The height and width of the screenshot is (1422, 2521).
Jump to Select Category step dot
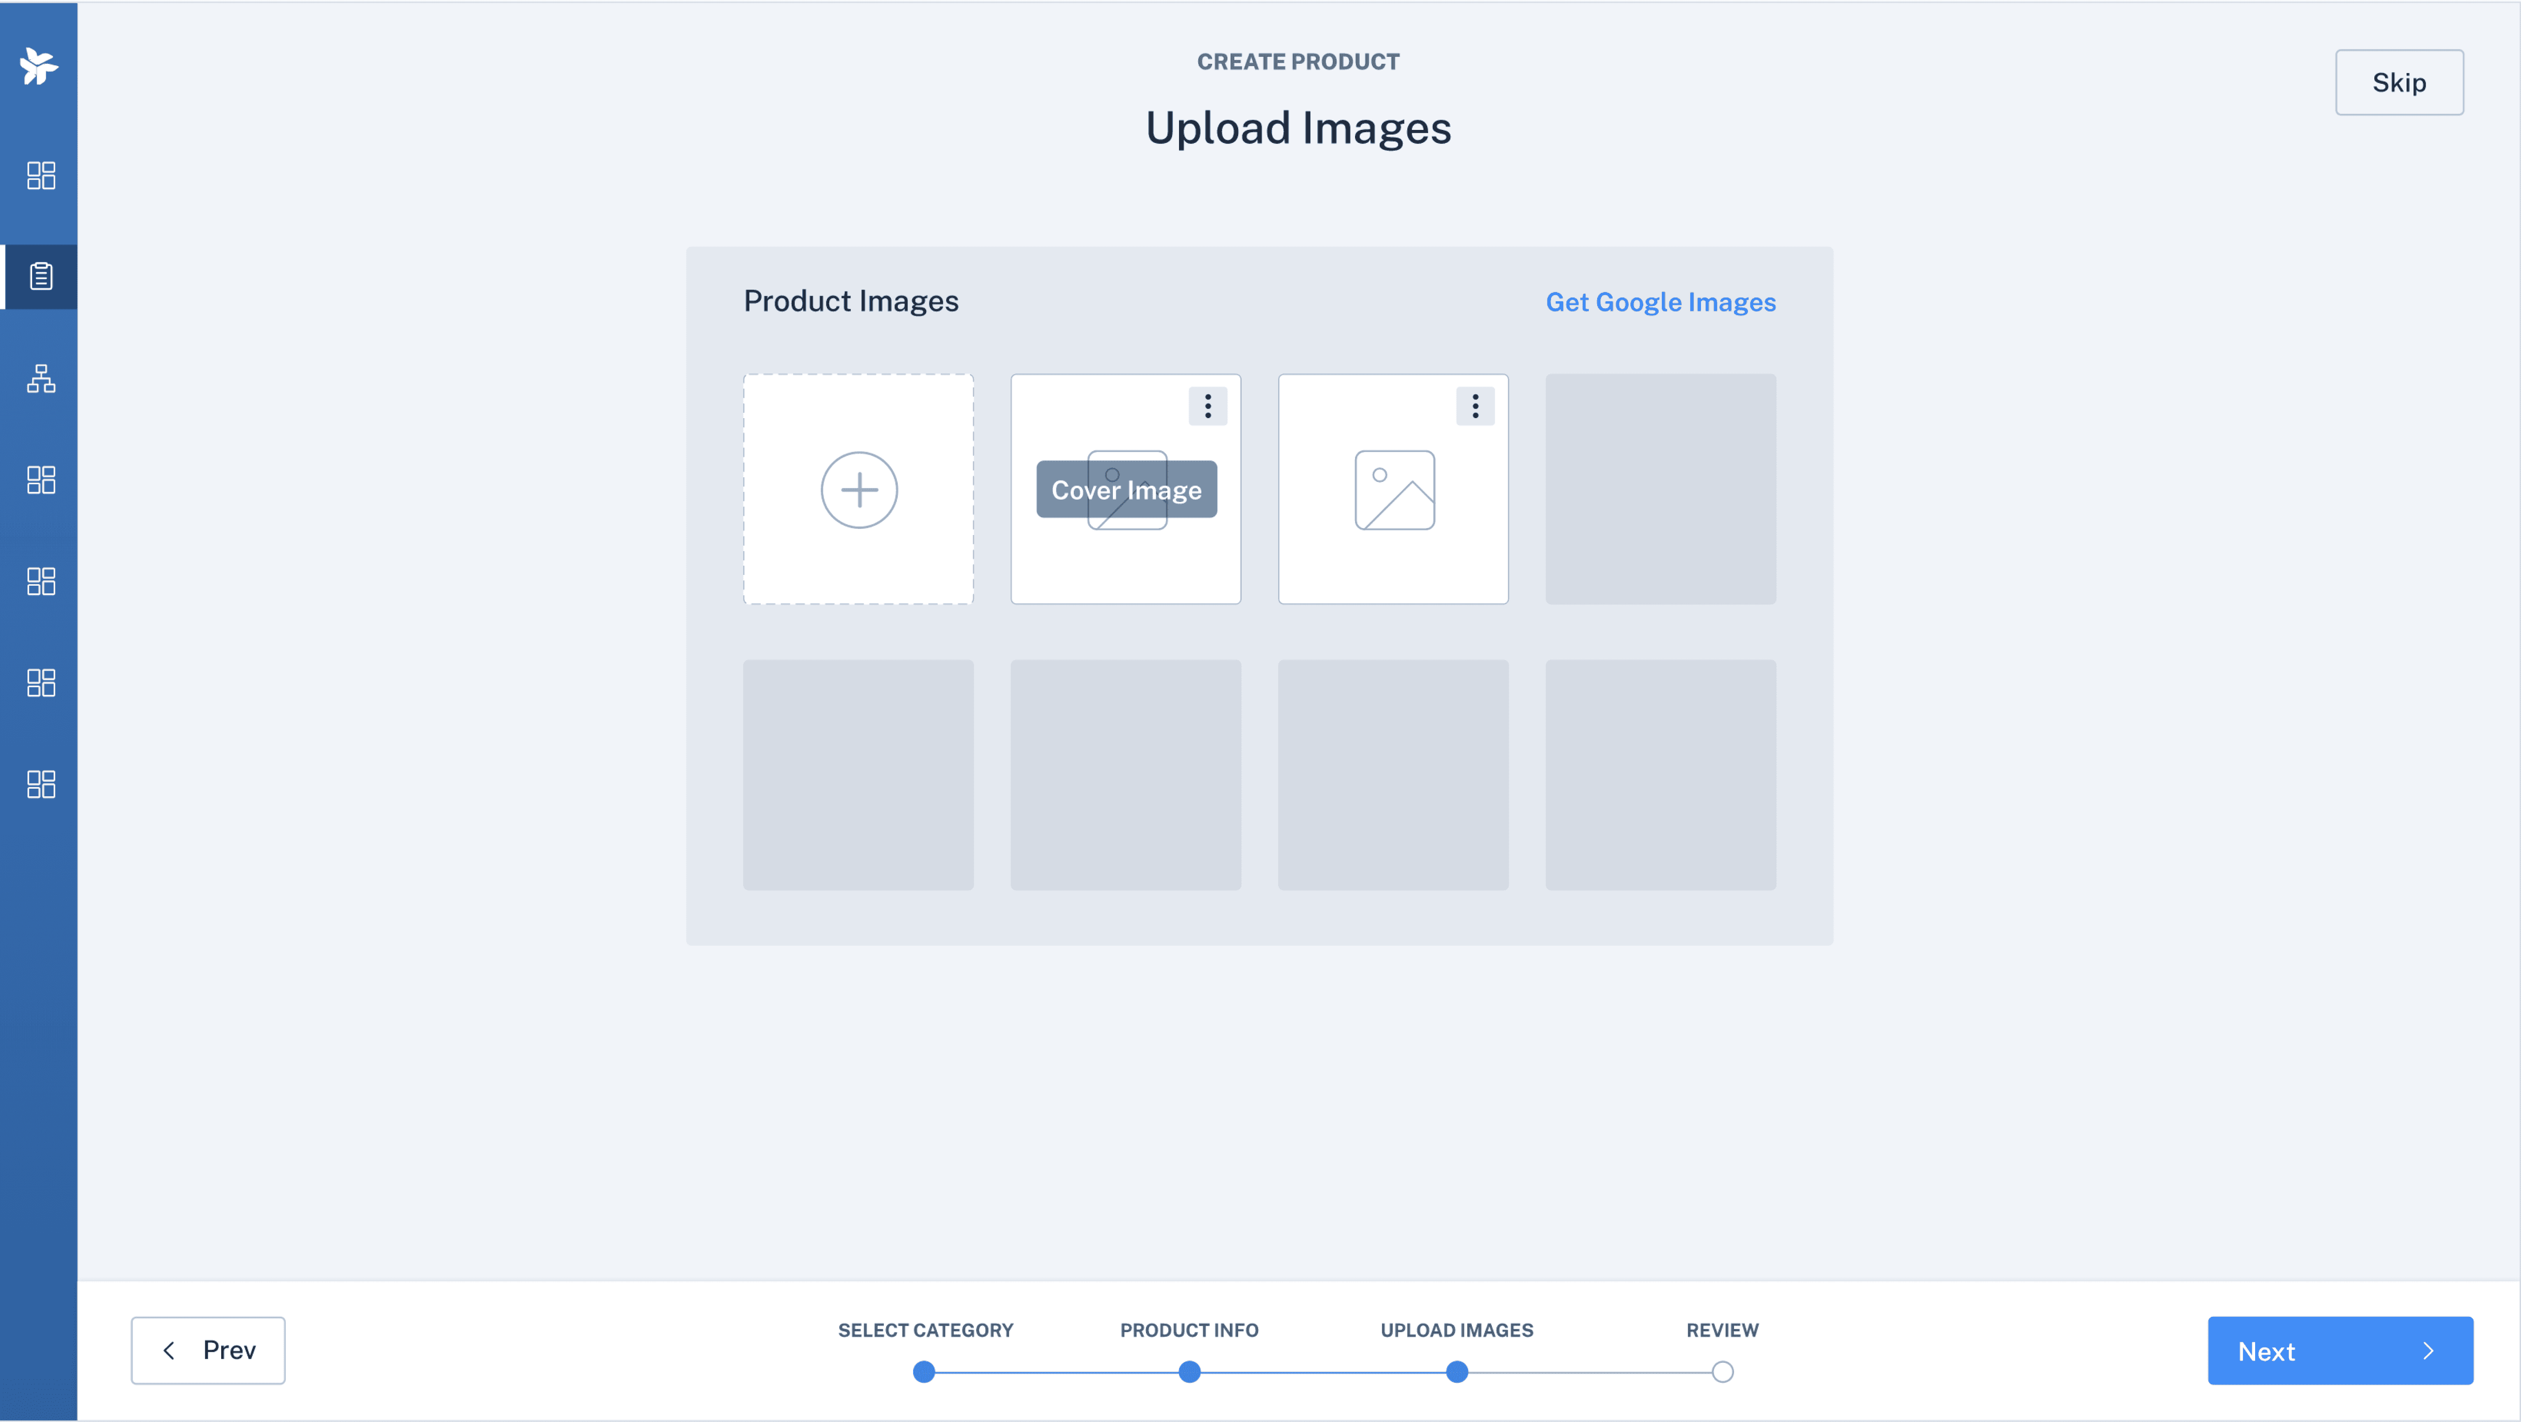click(x=924, y=1371)
